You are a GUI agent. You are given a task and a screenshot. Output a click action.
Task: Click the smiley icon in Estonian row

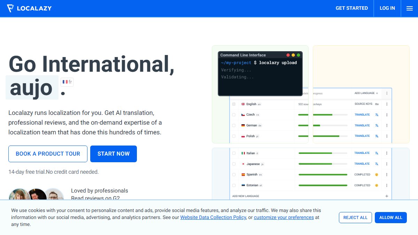coord(377,186)
